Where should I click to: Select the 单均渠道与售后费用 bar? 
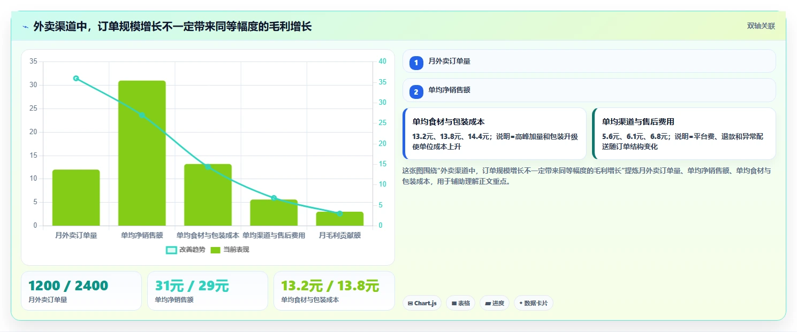(x=274, y=213)
